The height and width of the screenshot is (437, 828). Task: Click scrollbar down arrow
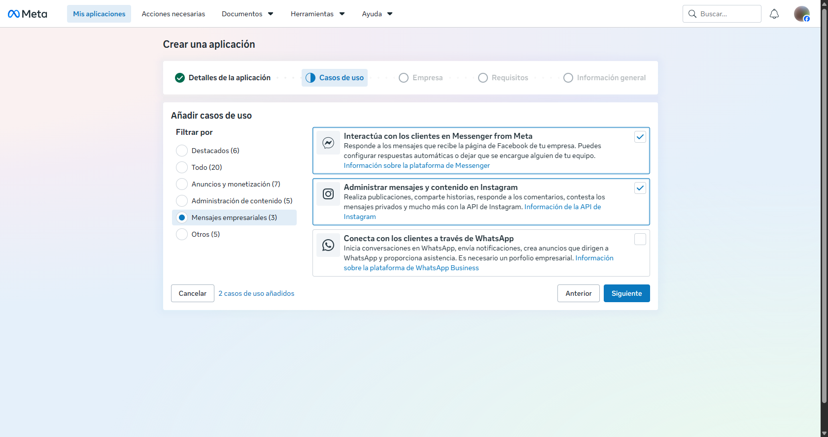click(x=824, y=433)
